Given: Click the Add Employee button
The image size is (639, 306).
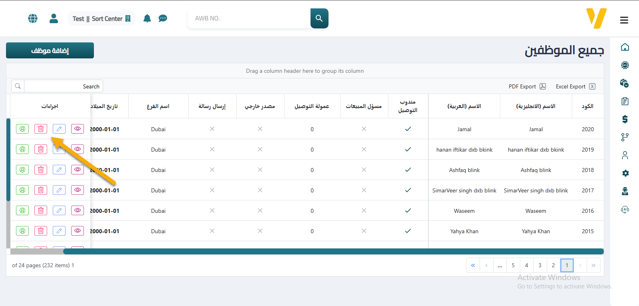Looking at the screenshot, I should (50, 50).
